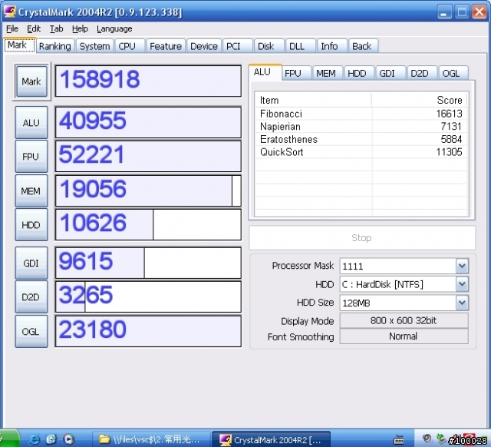491x447 pixels.
Task: Click the D2D score 3265 bar
Action: click(148, 296)
